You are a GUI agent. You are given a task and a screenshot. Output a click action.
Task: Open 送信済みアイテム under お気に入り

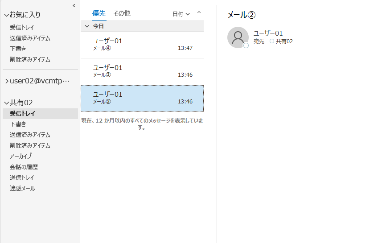click(30, 38)
